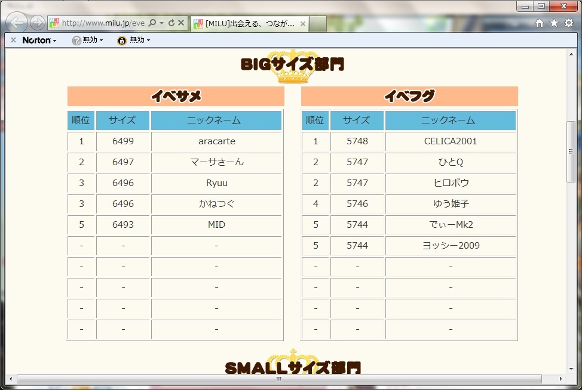Click the horizontal scrollbar right arrow
Image resolution: width=582 pixels, height=390 pixels.
coord(560,379)
